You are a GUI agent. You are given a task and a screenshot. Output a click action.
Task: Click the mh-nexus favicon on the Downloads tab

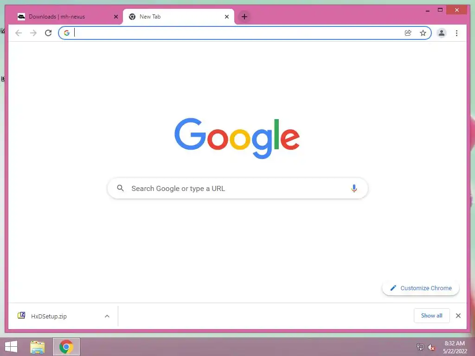click(21, 17)
